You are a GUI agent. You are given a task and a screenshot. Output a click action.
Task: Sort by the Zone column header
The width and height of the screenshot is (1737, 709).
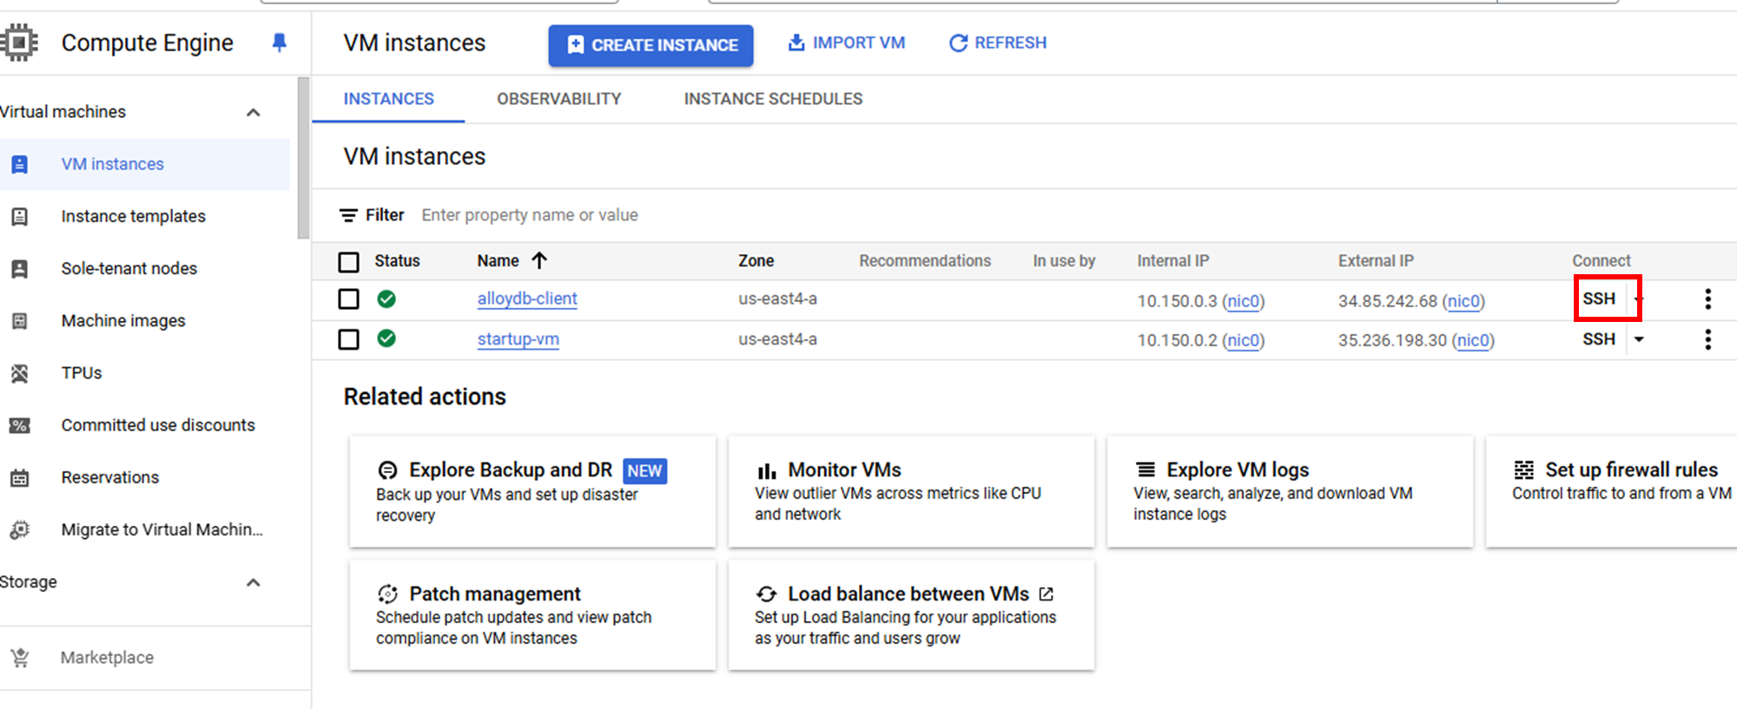click(756, 261)
